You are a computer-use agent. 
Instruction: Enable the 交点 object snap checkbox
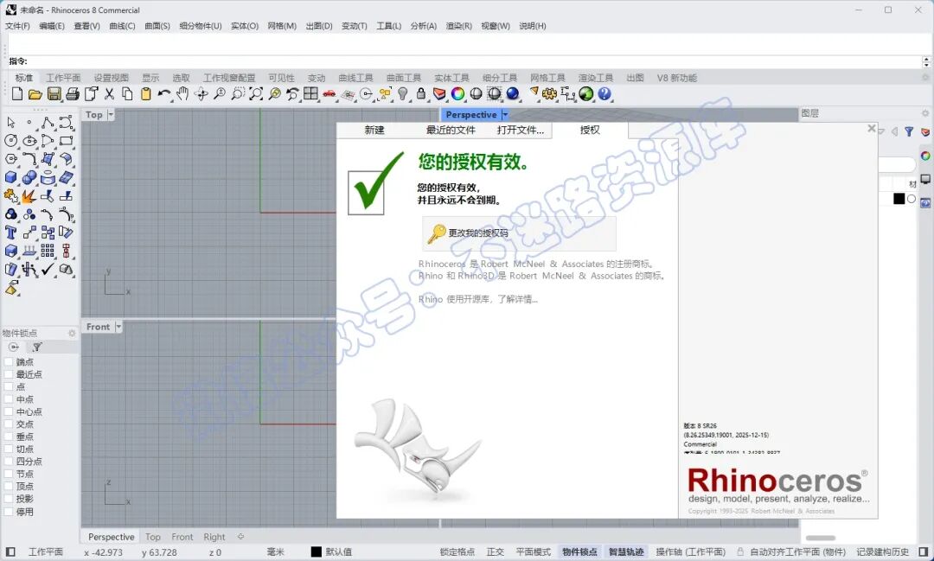9,424
